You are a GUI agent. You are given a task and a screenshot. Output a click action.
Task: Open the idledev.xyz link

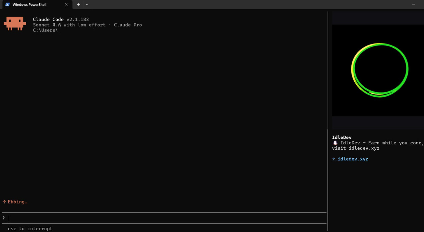(x=350, y=159)
